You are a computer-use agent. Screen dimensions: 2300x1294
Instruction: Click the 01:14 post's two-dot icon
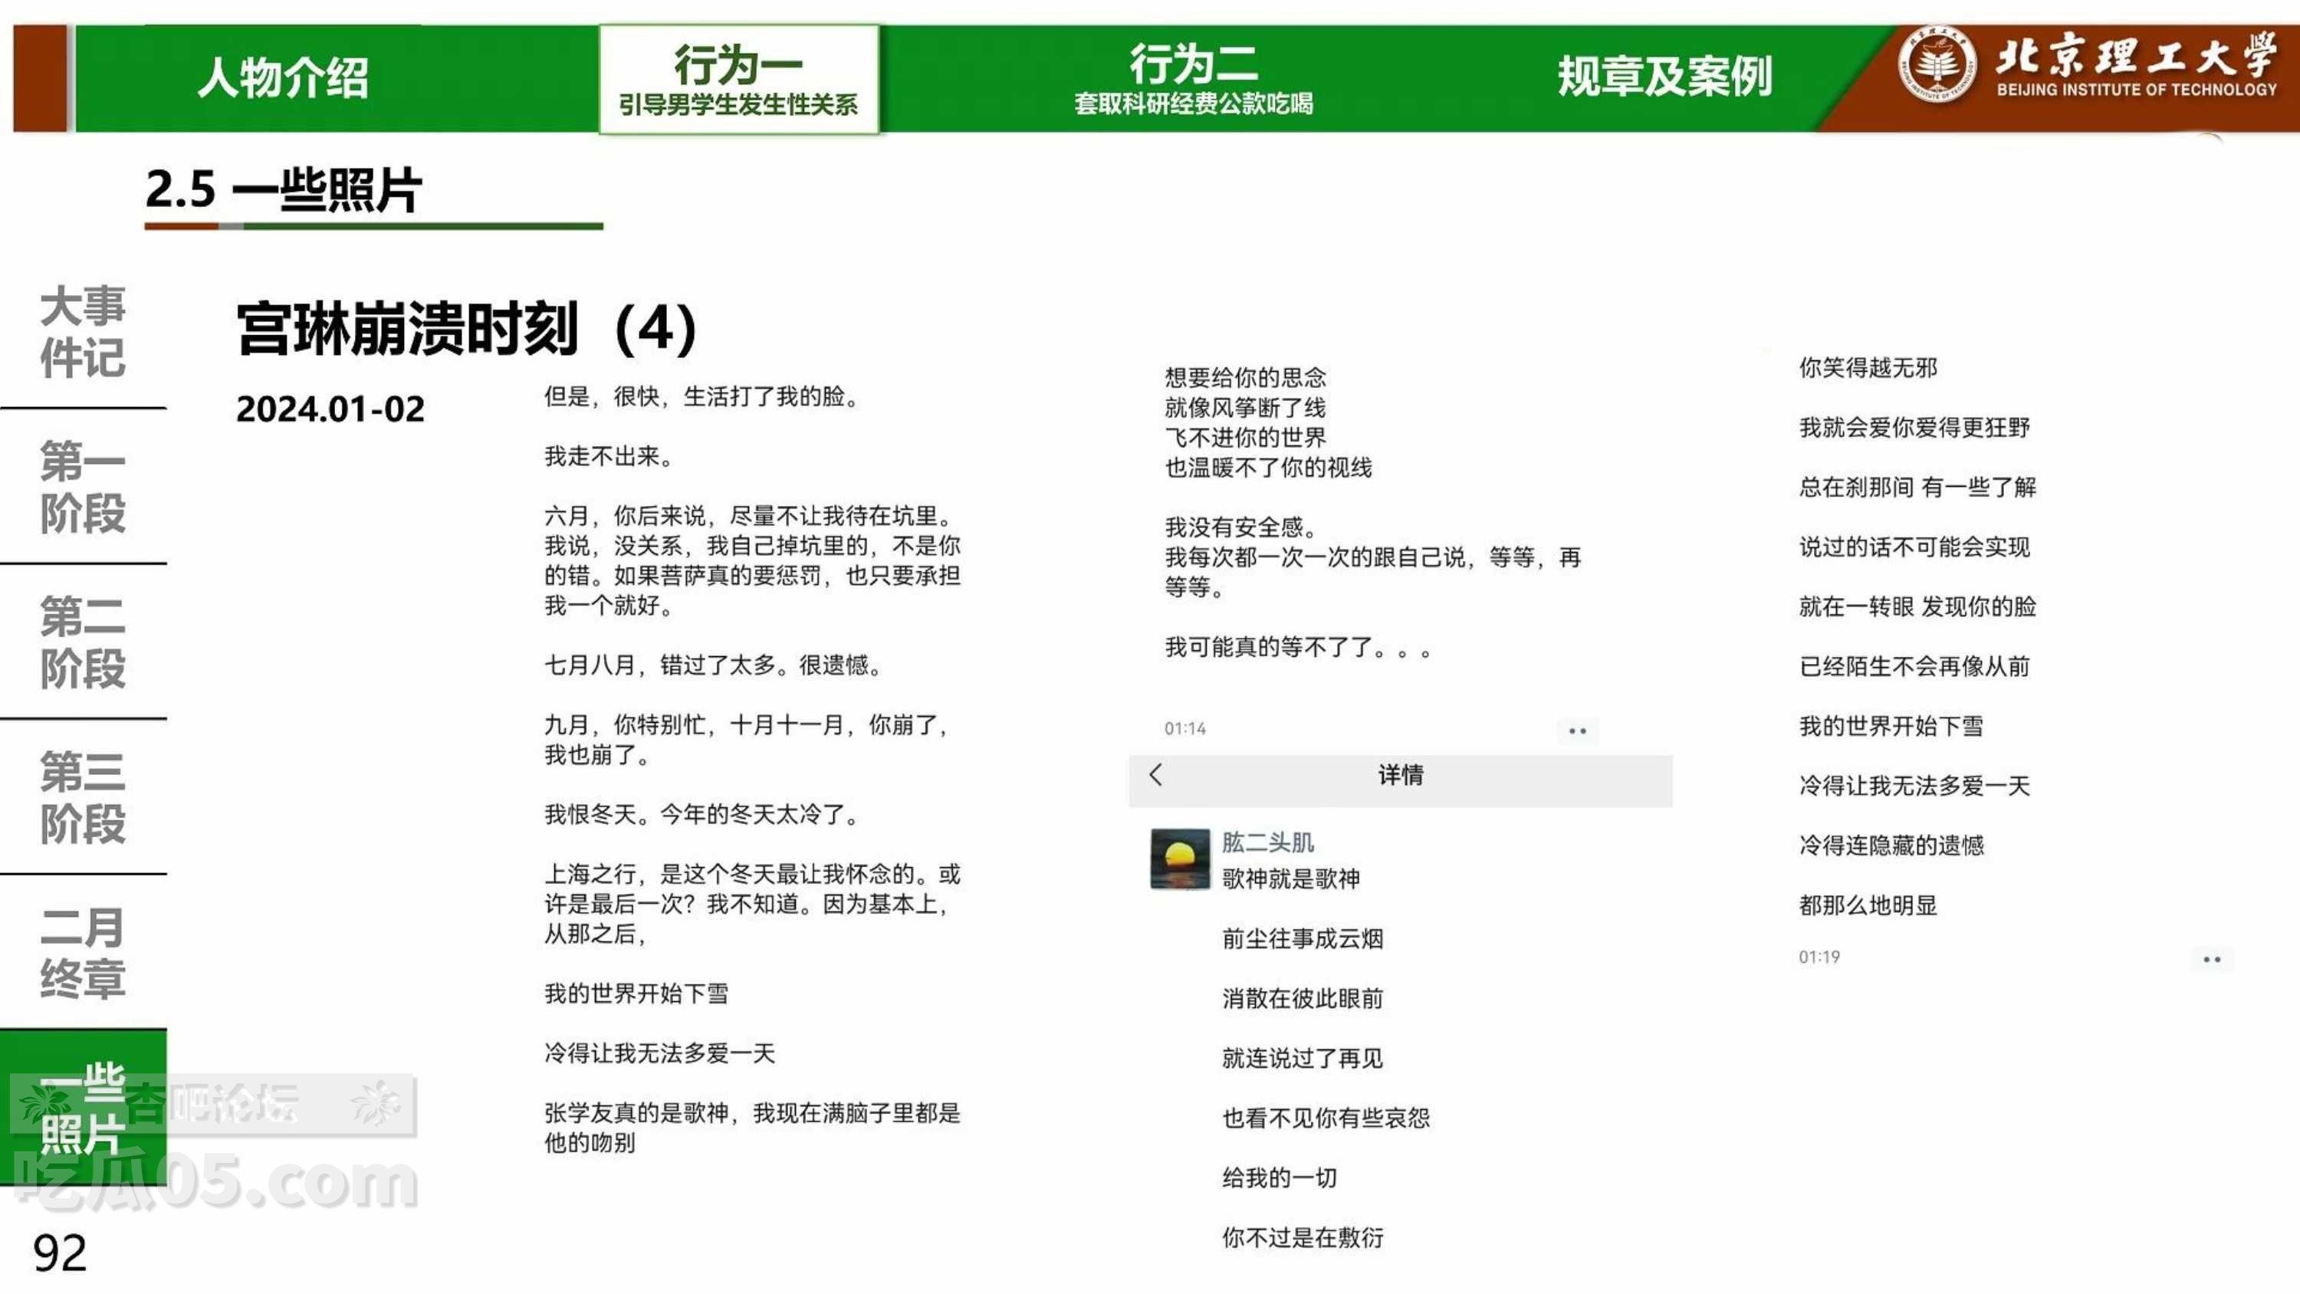click(x=1577, y=731)
